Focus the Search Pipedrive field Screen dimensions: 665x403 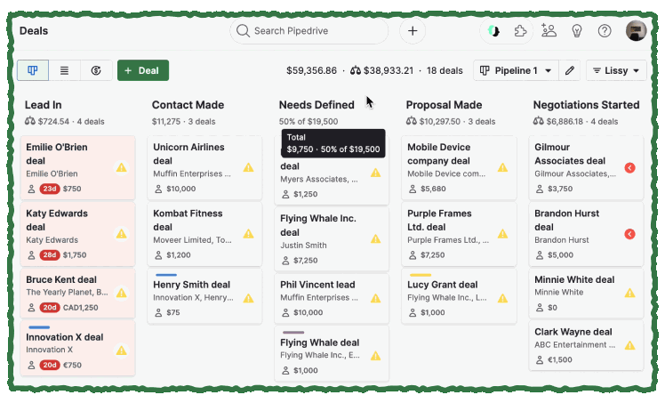click(x=309, y=31)
